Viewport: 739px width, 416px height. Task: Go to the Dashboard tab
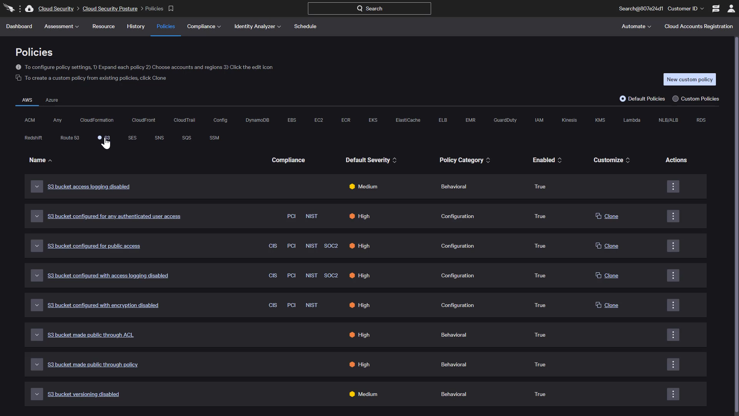pos(19,26)
